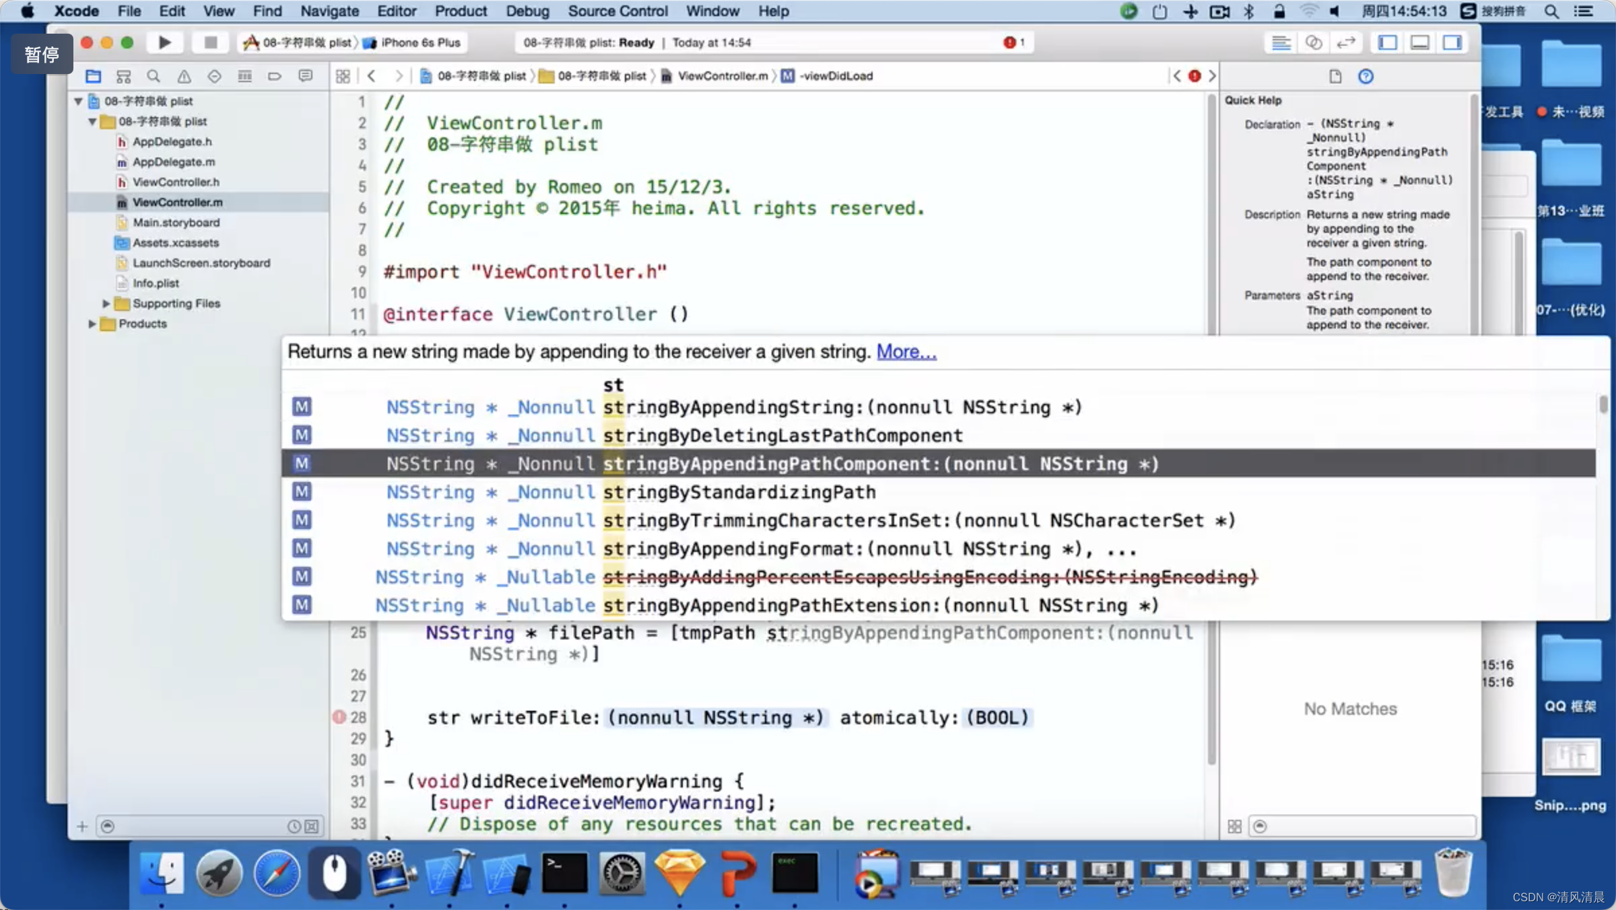Open System Preferences from the Dock
Screen dimensions: 1616x910
(621, 874)
